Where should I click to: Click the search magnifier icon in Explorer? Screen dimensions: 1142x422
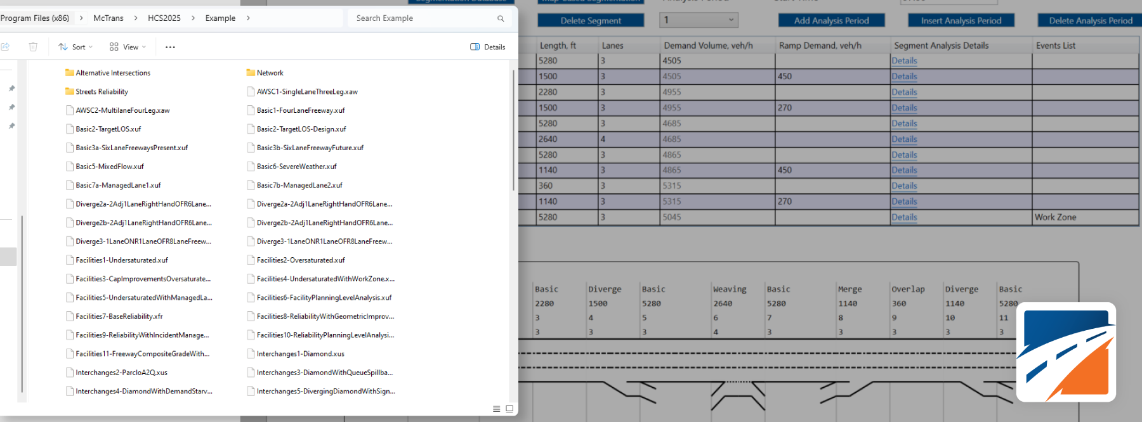click(x=501, y=18)
